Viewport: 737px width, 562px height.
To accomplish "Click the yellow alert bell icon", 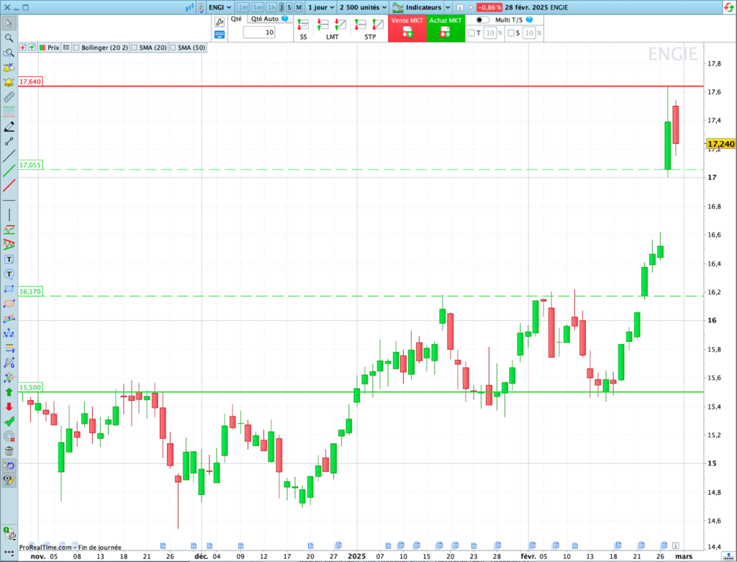I will (9, 82).
